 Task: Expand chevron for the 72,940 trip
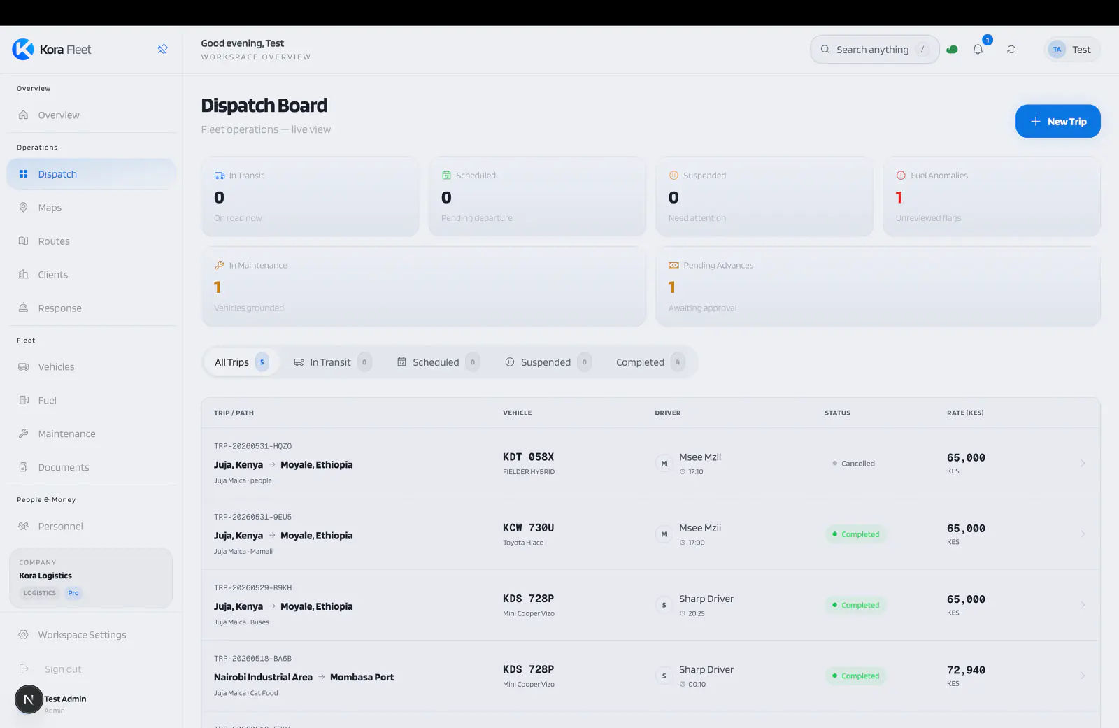[x=1082, y=676]
